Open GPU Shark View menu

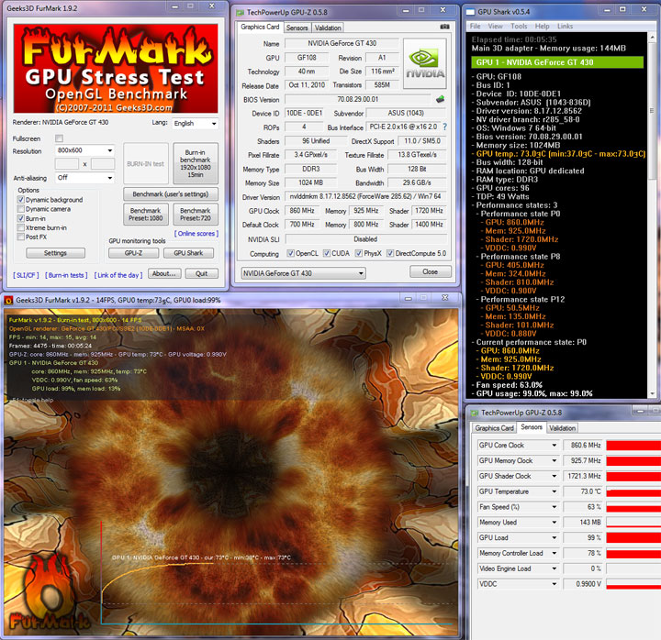(496, 26)
